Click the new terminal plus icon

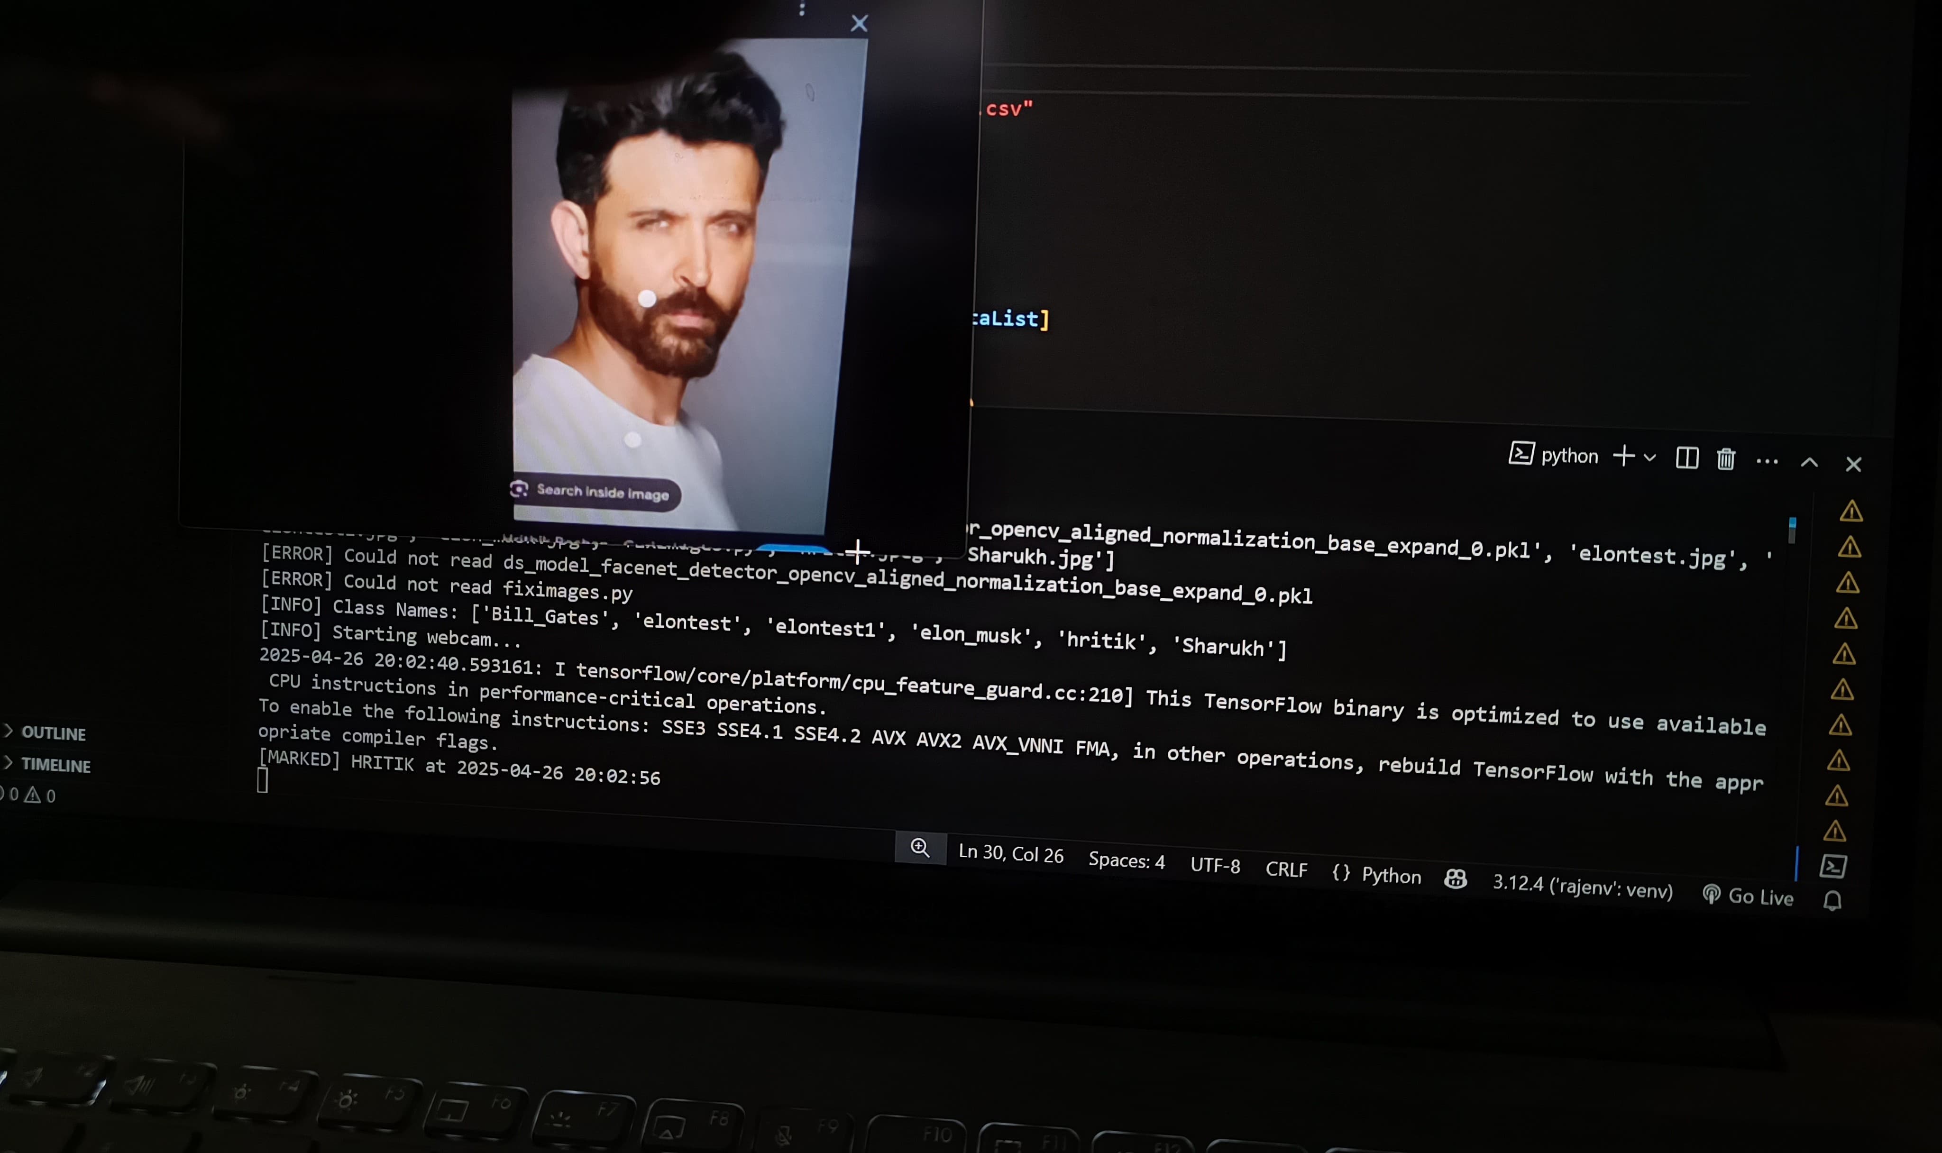click(x=1623, y=456)
